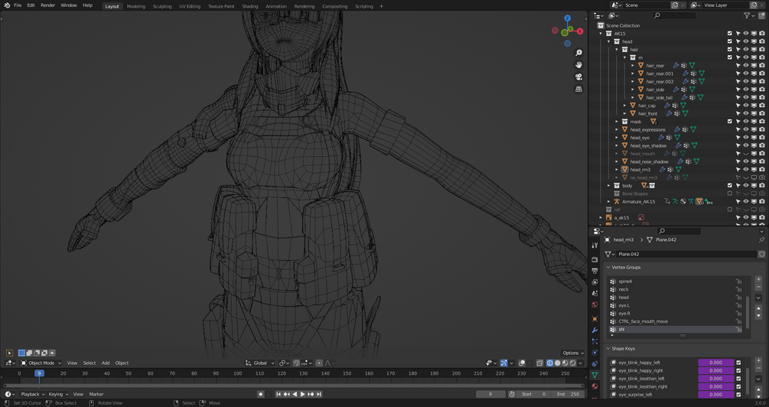Click the play animation button
The width and height of the screenshot is (769, 407).
[302, 394]
